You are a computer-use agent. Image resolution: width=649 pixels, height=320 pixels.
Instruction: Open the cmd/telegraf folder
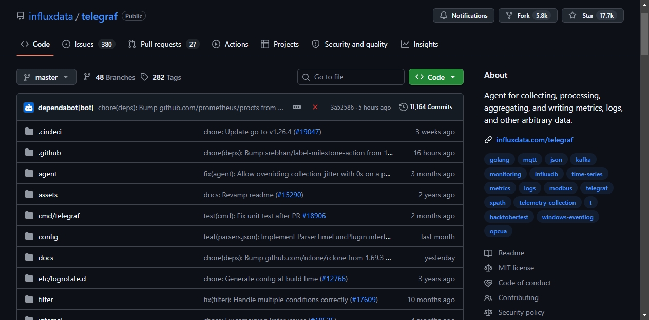click(59, 216)
